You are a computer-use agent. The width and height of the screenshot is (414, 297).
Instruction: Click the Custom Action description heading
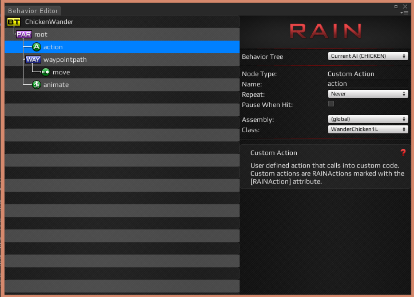click(x=273, y=153)
